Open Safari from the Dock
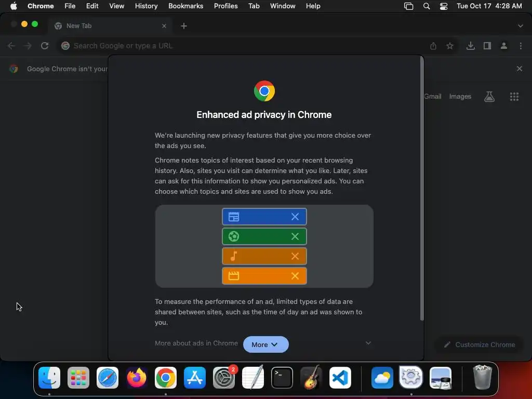The image size is (532, 399). [108, 378]
